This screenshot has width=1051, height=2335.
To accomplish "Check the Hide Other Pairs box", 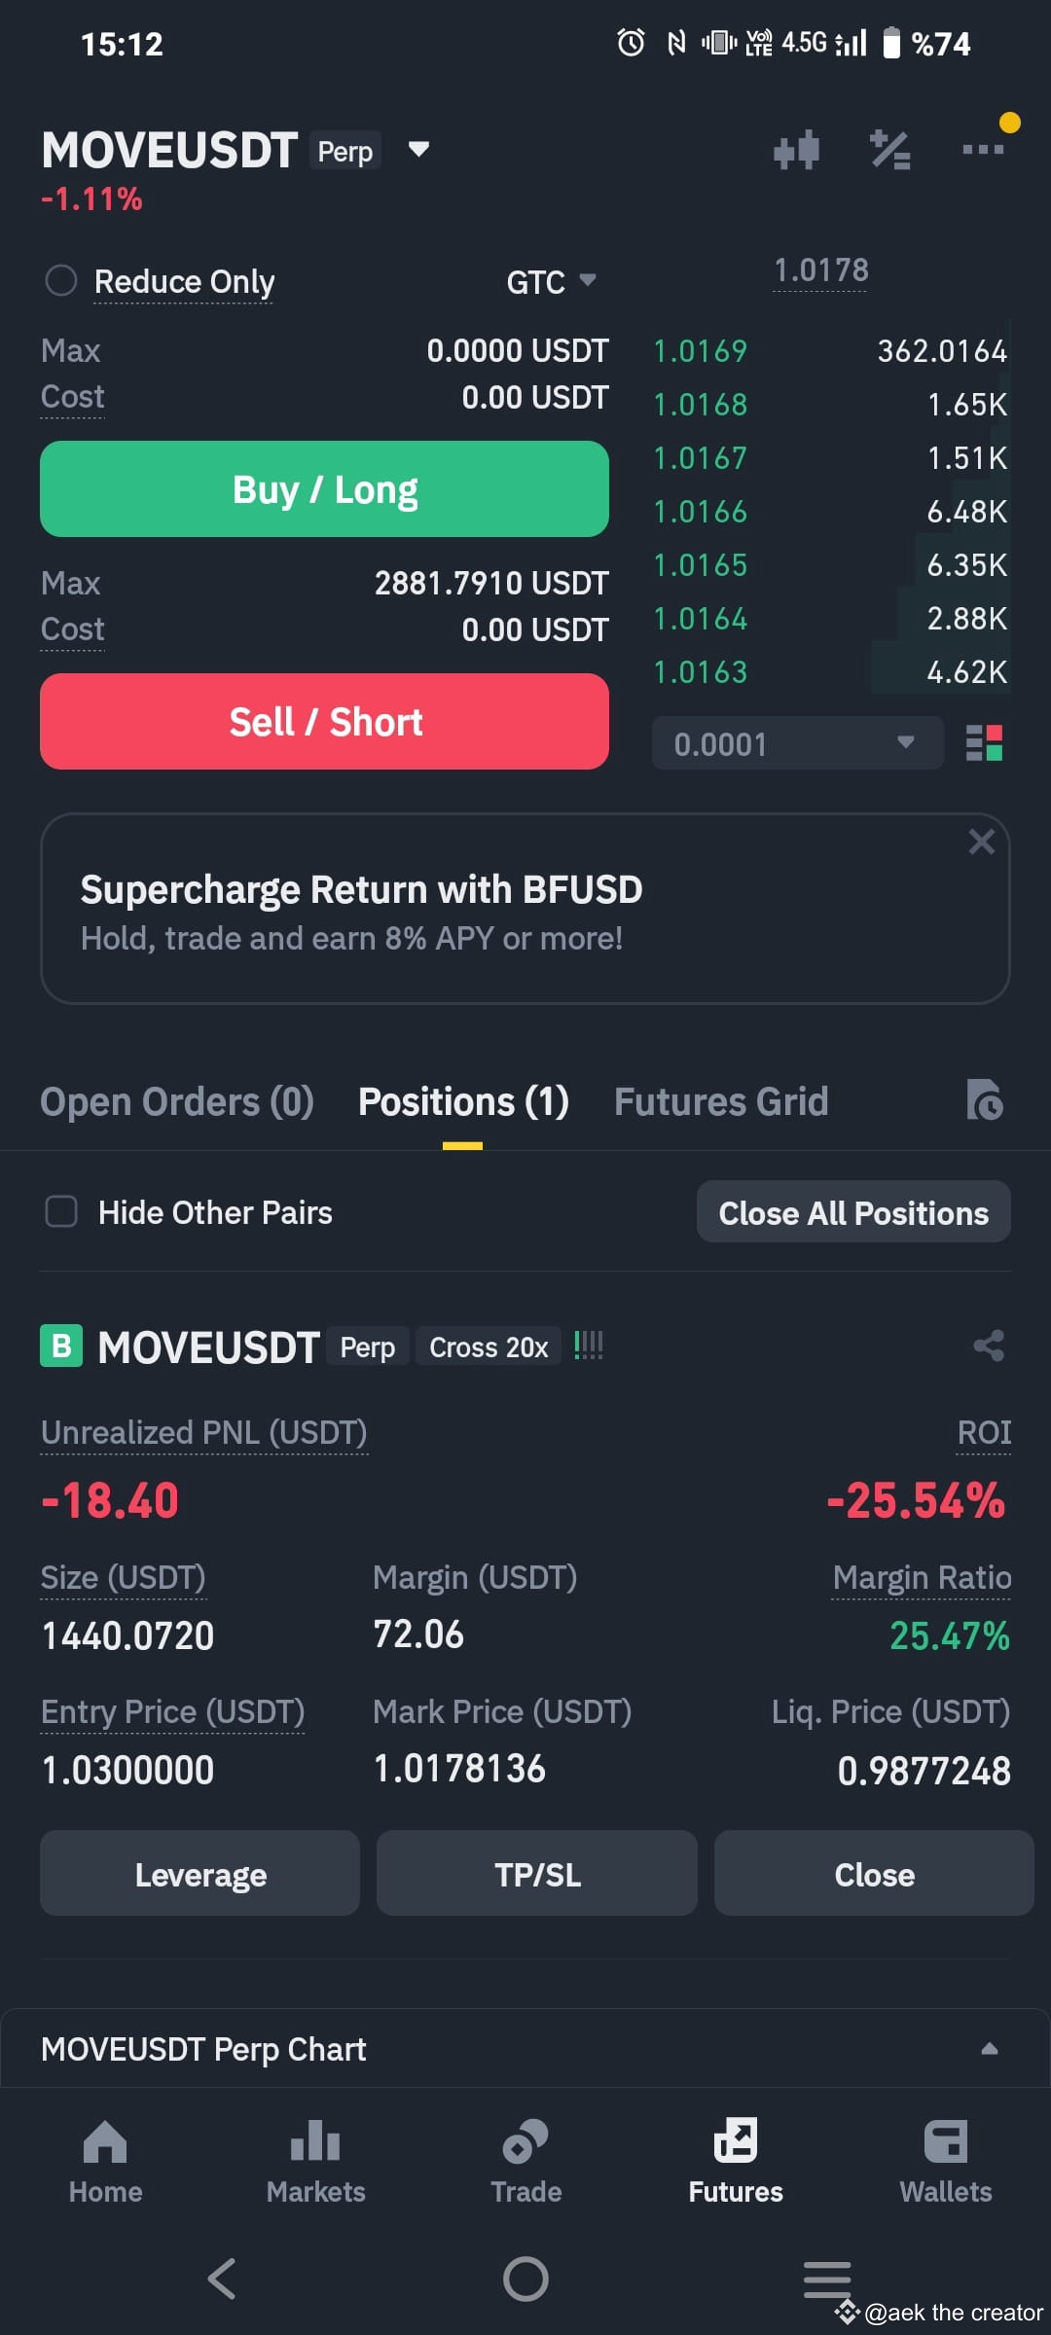I will (61, 1212).
